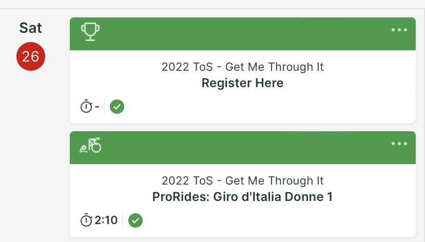Click the indoor cycling trainer icon
This screenshot has width=425, height=242.
coord(90,146)
